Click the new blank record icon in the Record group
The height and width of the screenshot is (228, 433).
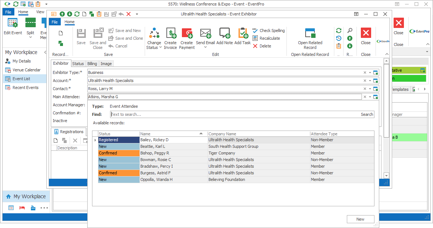(x=61, y=33)
